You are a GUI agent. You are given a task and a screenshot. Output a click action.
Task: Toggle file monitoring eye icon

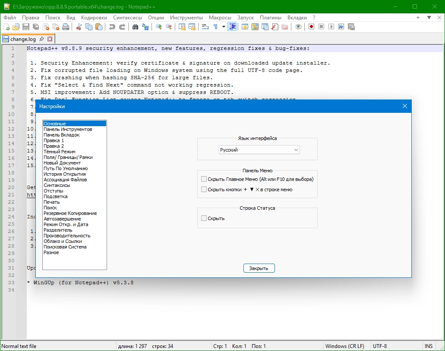298,27
